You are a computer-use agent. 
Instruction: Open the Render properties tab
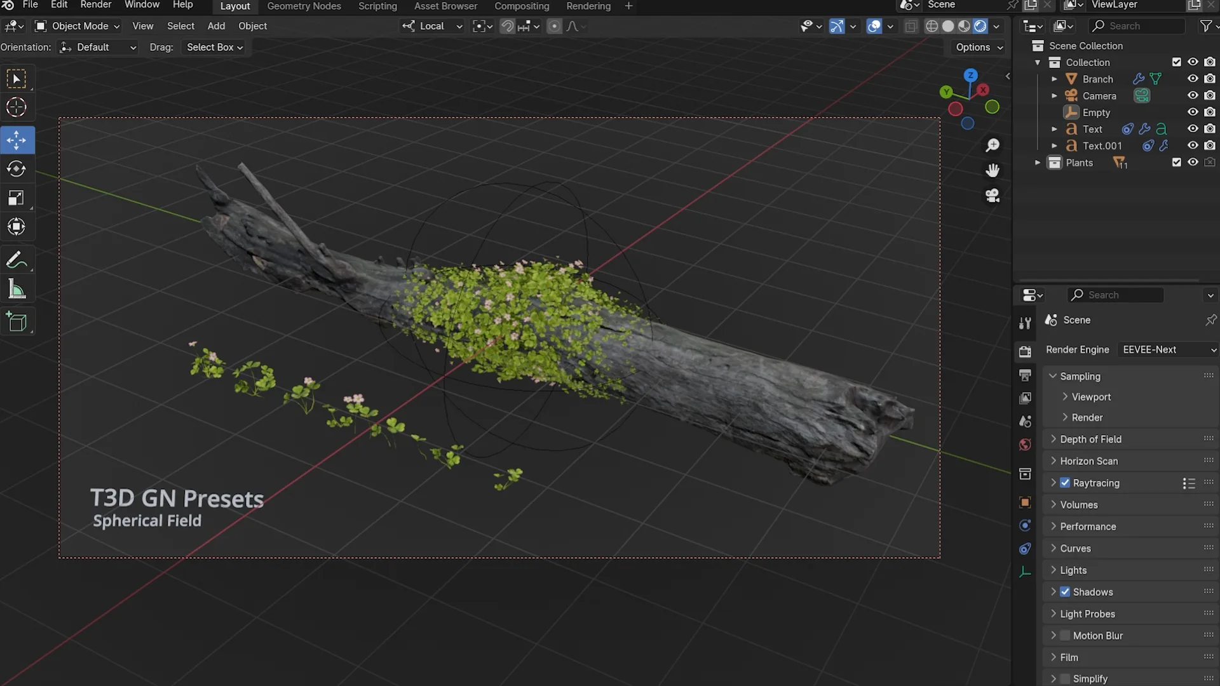pyautogui.click(x=1025, y=351)
